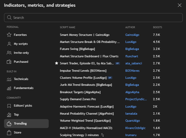Image resolution: width=186 pixels, height=138 pixels.
Task: Unfavorite Smart Trader script via star
Action: (56, 63)
